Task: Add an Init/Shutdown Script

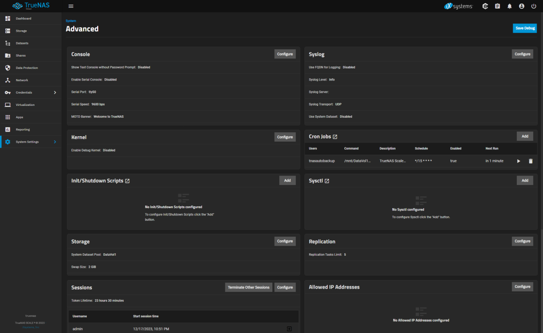Action: (x=287, y=181)
